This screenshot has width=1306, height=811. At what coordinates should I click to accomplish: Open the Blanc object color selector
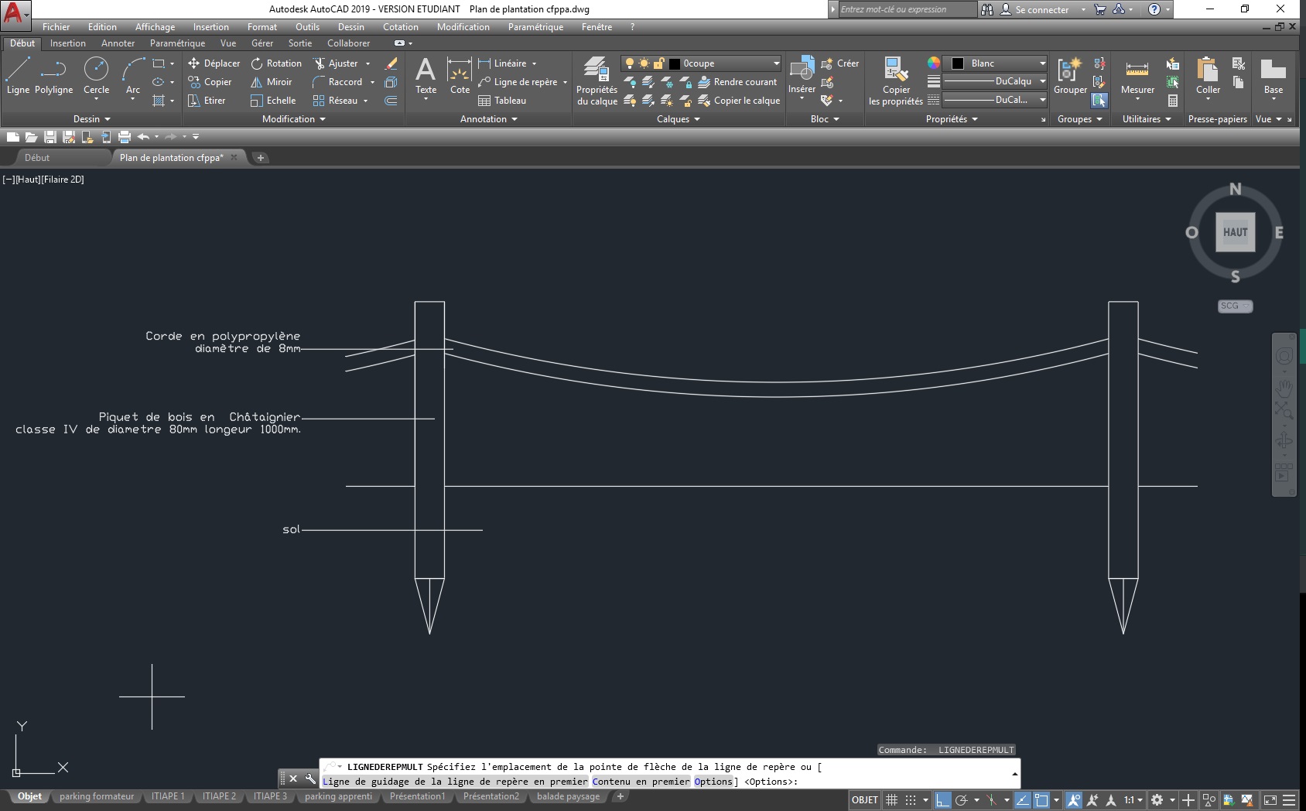click(x=998, y=63)
